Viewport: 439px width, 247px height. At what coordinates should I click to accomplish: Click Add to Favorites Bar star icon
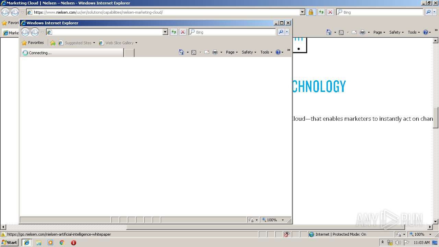pyautogui.click(x=53, y=43)
